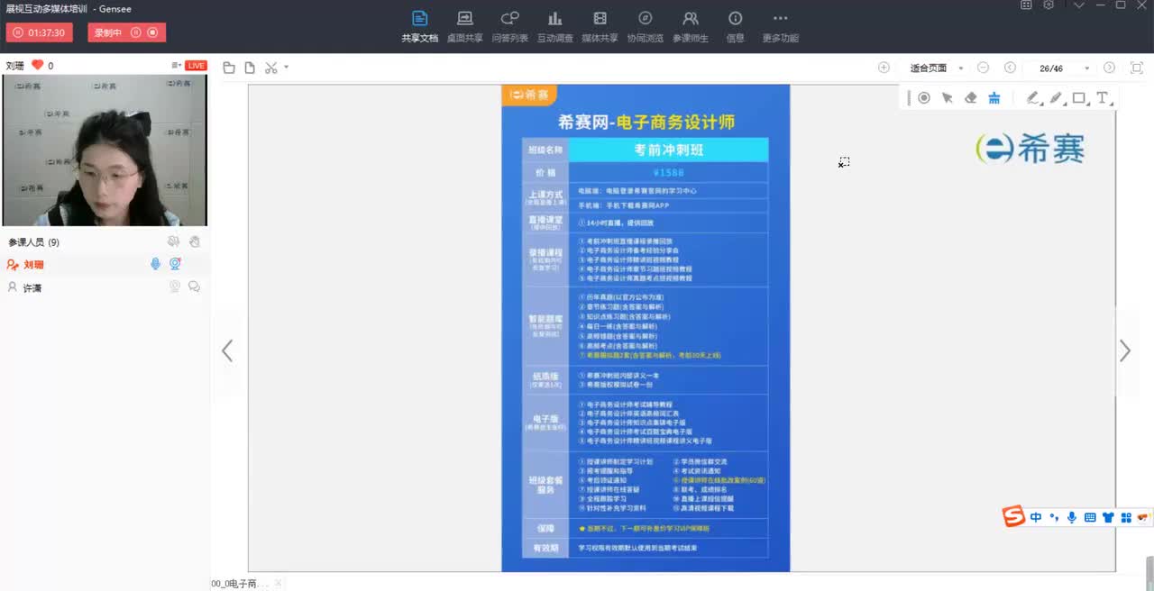The width and height of the screenshot is (1154, 591).
Task: Expand 更多功能 more functions menu
Action: pyautogui.click(x=781, y=27)
